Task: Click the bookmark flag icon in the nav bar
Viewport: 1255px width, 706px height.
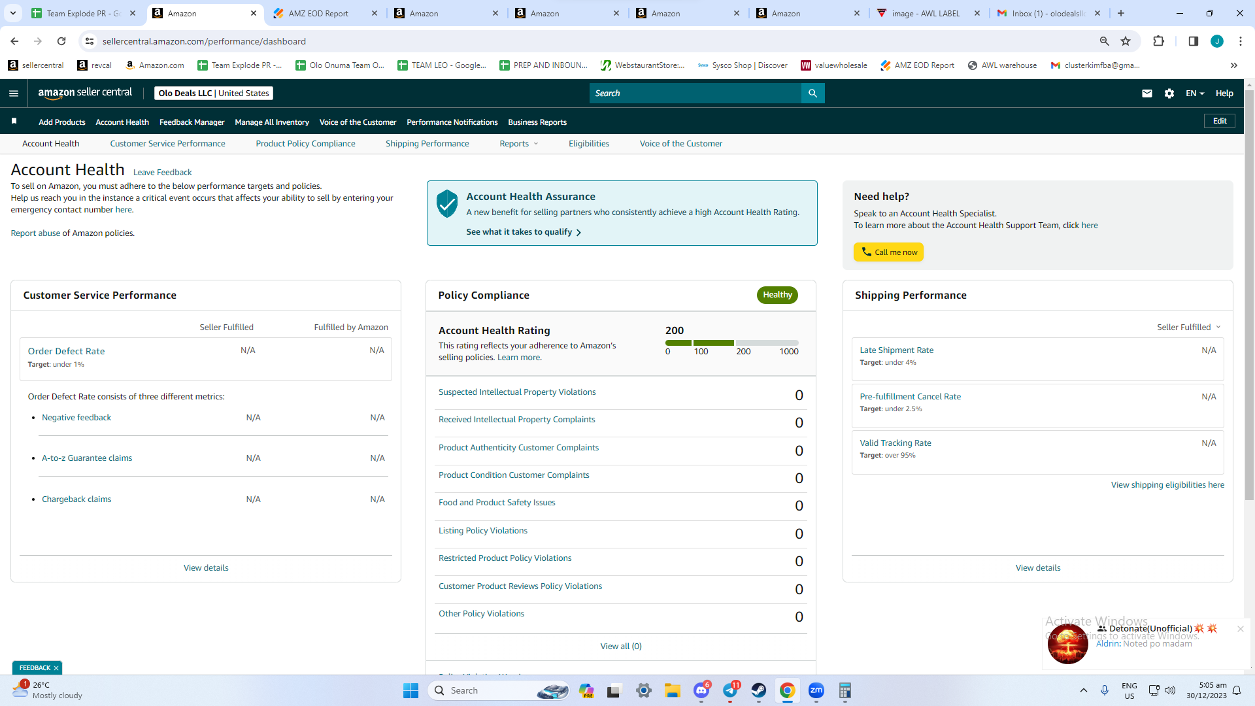Action: coord(14,122)
